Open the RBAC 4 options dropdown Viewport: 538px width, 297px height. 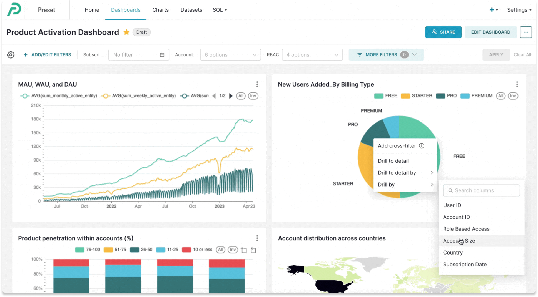pos(312,55)
